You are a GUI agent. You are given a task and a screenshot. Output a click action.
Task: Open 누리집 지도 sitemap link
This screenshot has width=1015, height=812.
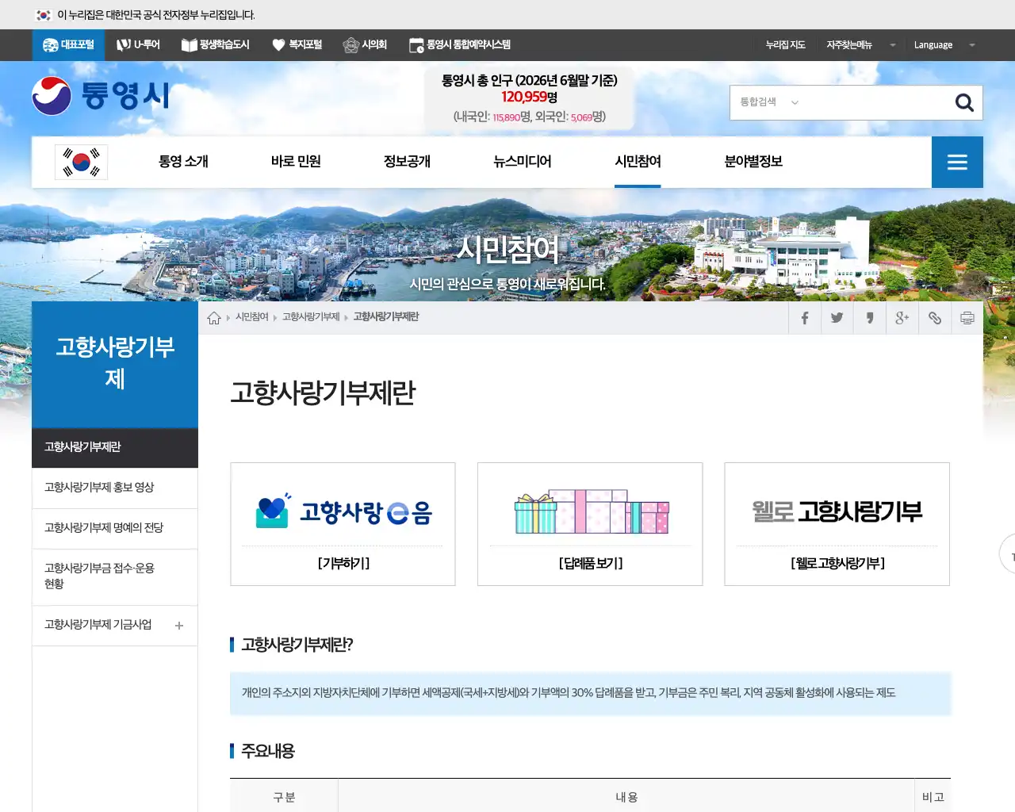[785, 45]
